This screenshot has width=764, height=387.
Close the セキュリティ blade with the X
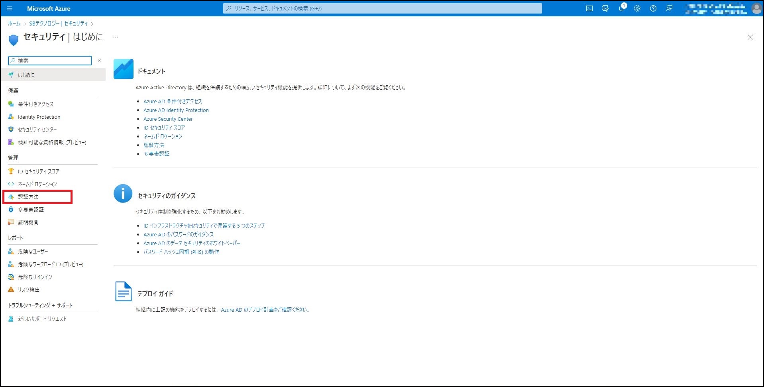tap(750, 37)
